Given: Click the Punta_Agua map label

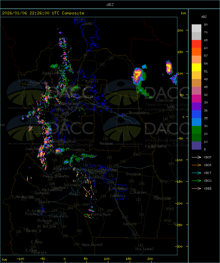Looking at the screenshot, I should point(101,214).
